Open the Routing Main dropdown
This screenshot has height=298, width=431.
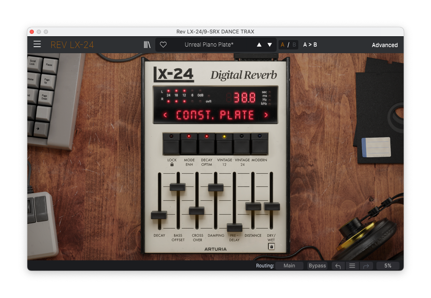289,266
